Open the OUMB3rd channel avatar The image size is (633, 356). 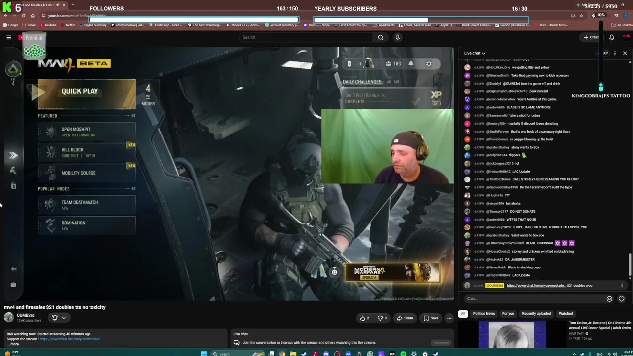(x=9, y=317)
